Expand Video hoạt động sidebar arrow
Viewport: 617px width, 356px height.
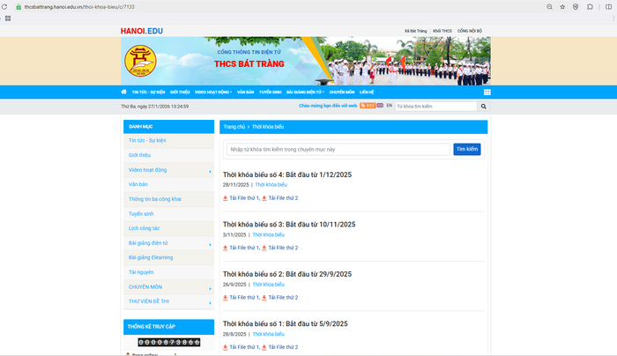click(210, 172)
